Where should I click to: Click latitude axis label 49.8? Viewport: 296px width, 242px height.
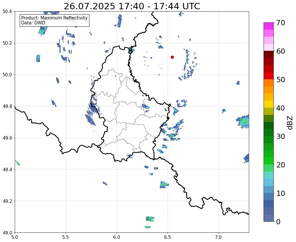coord(7,106)
